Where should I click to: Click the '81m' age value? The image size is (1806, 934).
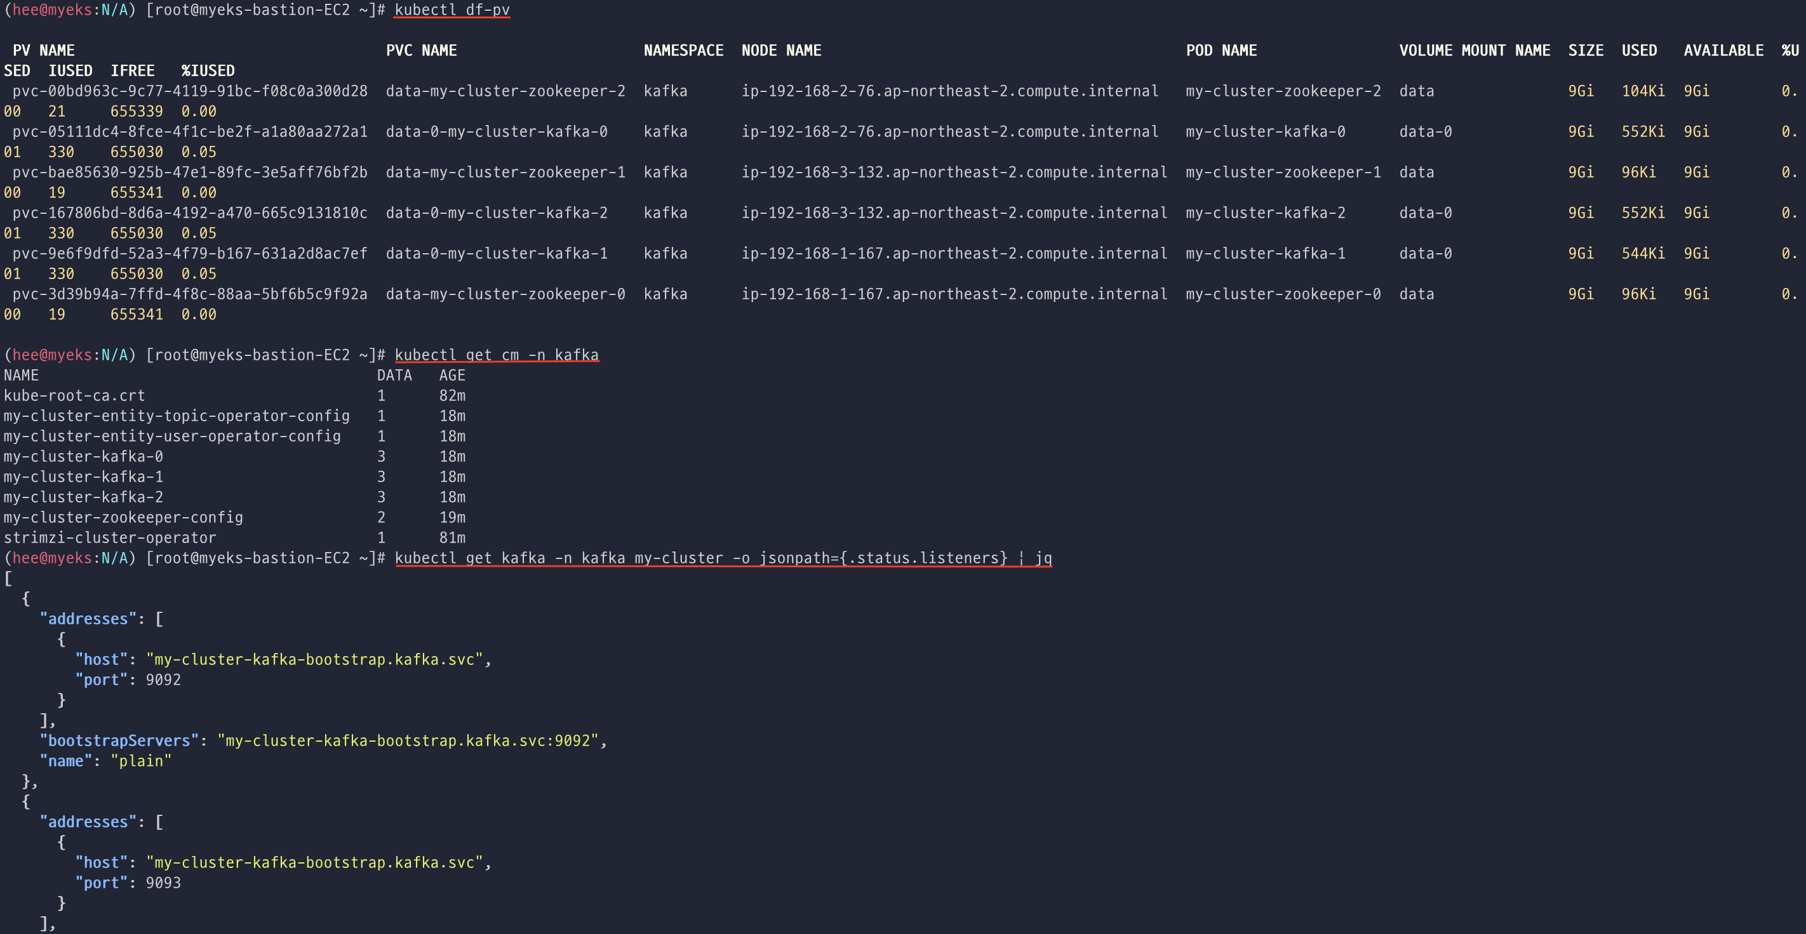tap(452, 537)
